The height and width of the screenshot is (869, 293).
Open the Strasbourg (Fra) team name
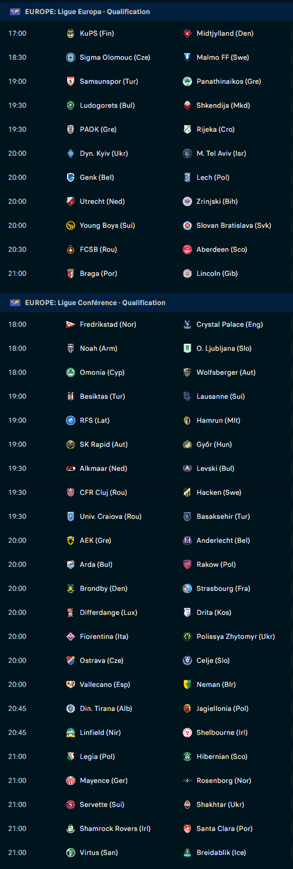[x=224, y=589]
